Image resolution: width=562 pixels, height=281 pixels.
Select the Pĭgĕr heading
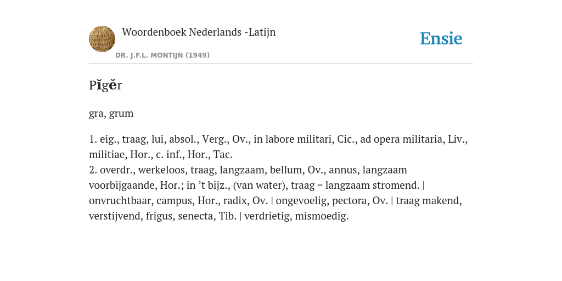point(105,85)
